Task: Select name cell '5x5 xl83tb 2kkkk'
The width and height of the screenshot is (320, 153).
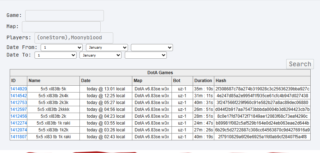Action: tap(54, 109)
